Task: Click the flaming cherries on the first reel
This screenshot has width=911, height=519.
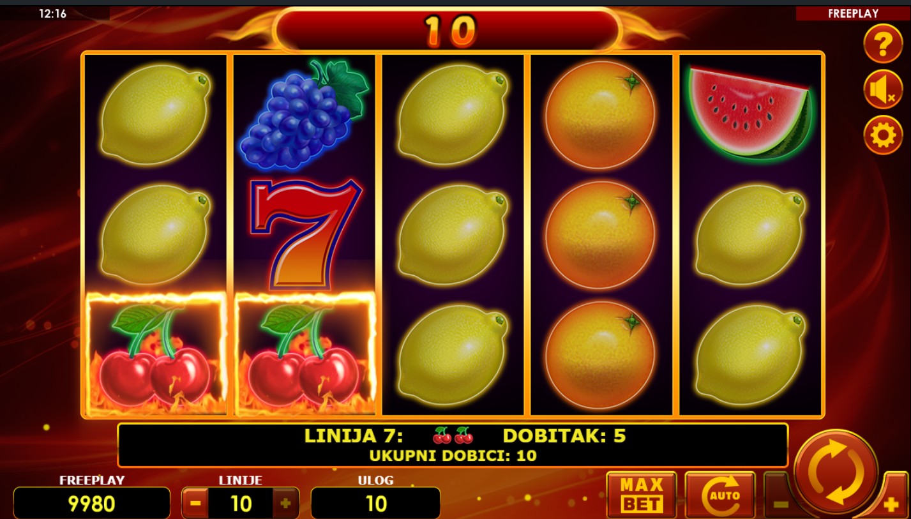Action: [156, 354]
